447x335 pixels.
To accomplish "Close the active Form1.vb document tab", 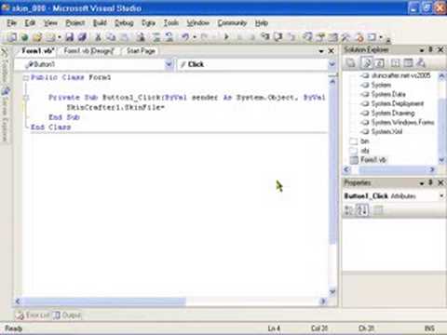I will click(x=332, y=51).
